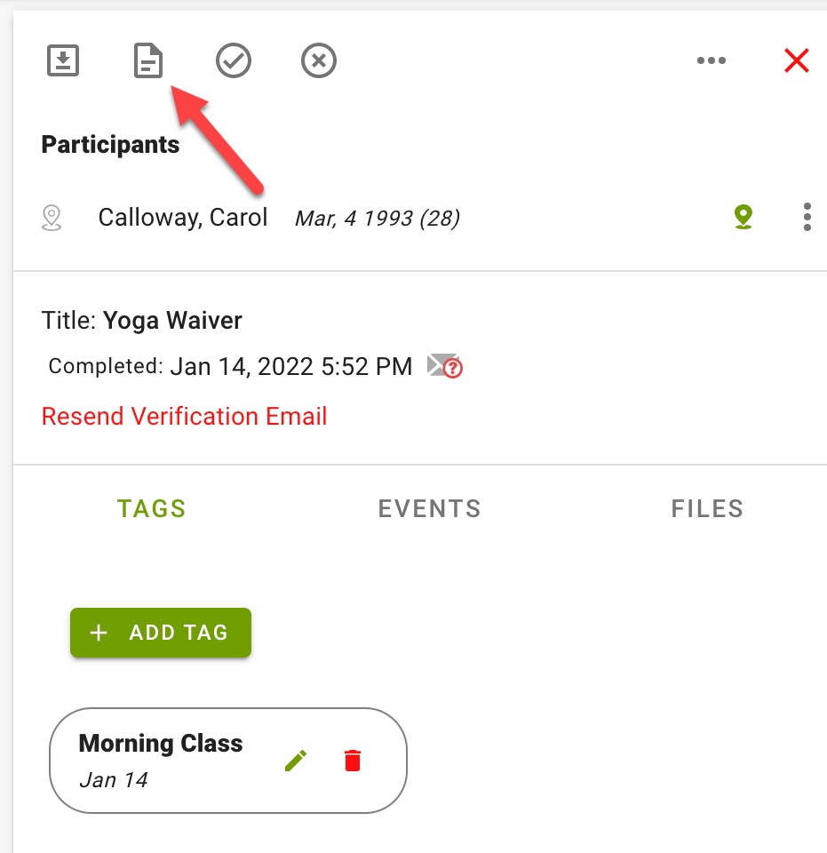Viewport: 827px width, 853px height.
Task: Open participant vertical three-dot menu
Action: pyautogui.click(x=807, y=217)
